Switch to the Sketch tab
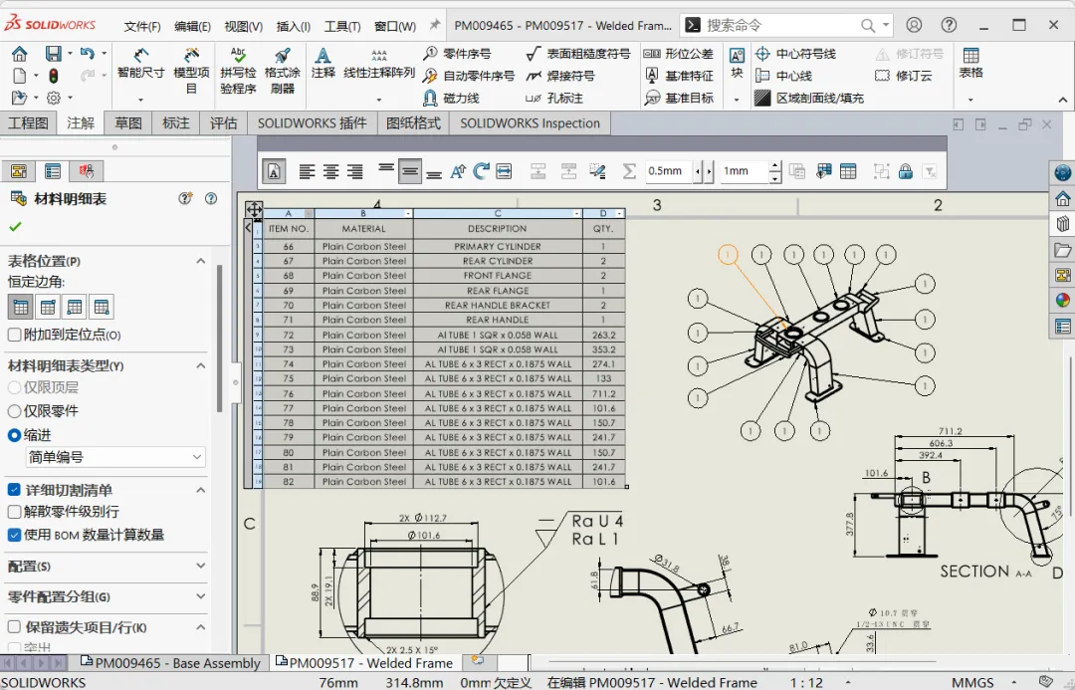Screen dimensions: 1075x690 pyautogui.click(x=128, y=123)
